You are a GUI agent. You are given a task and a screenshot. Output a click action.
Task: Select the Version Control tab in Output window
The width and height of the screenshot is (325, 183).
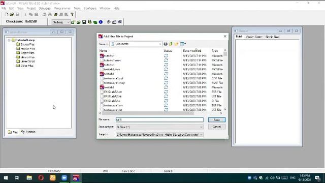[254, 37]
